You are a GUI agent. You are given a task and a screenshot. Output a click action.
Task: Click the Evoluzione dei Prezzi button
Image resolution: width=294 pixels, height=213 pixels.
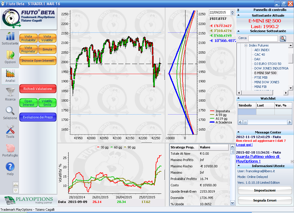point(38,117)
